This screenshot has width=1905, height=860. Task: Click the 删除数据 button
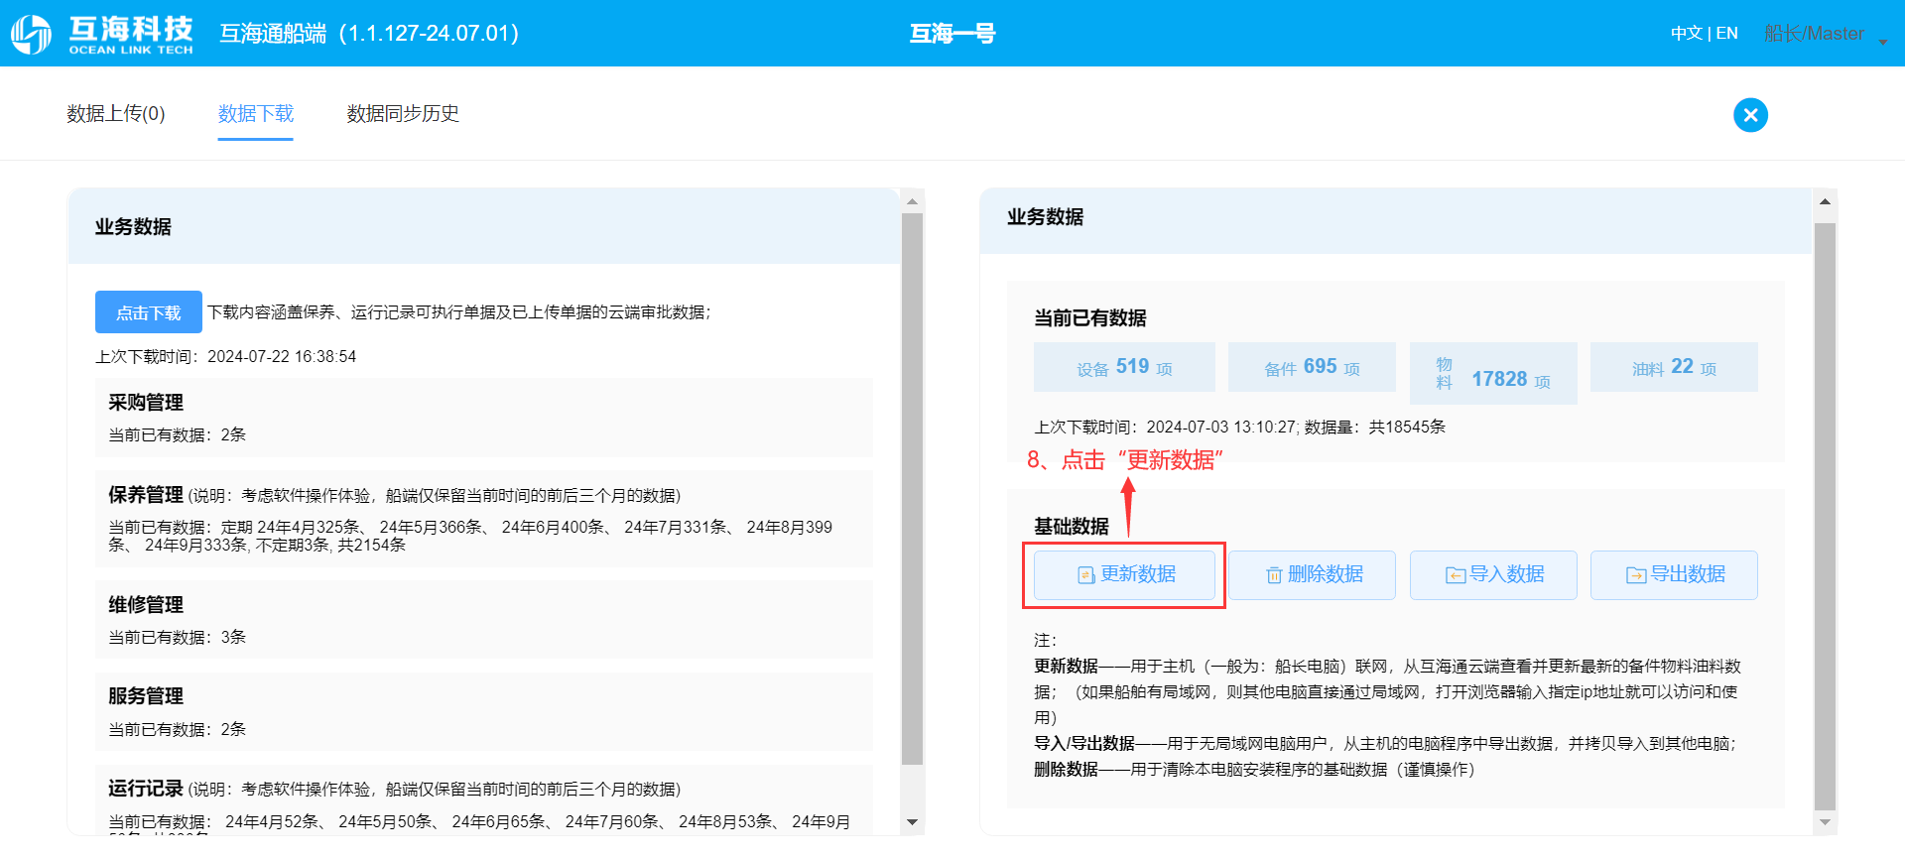[1313, 575]
